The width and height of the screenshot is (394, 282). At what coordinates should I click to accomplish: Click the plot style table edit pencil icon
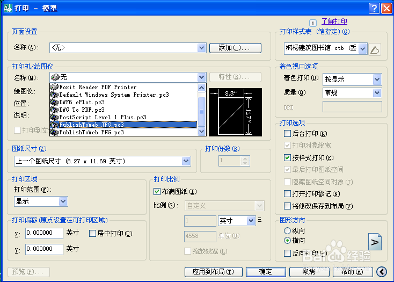click(x=374, y=49)
